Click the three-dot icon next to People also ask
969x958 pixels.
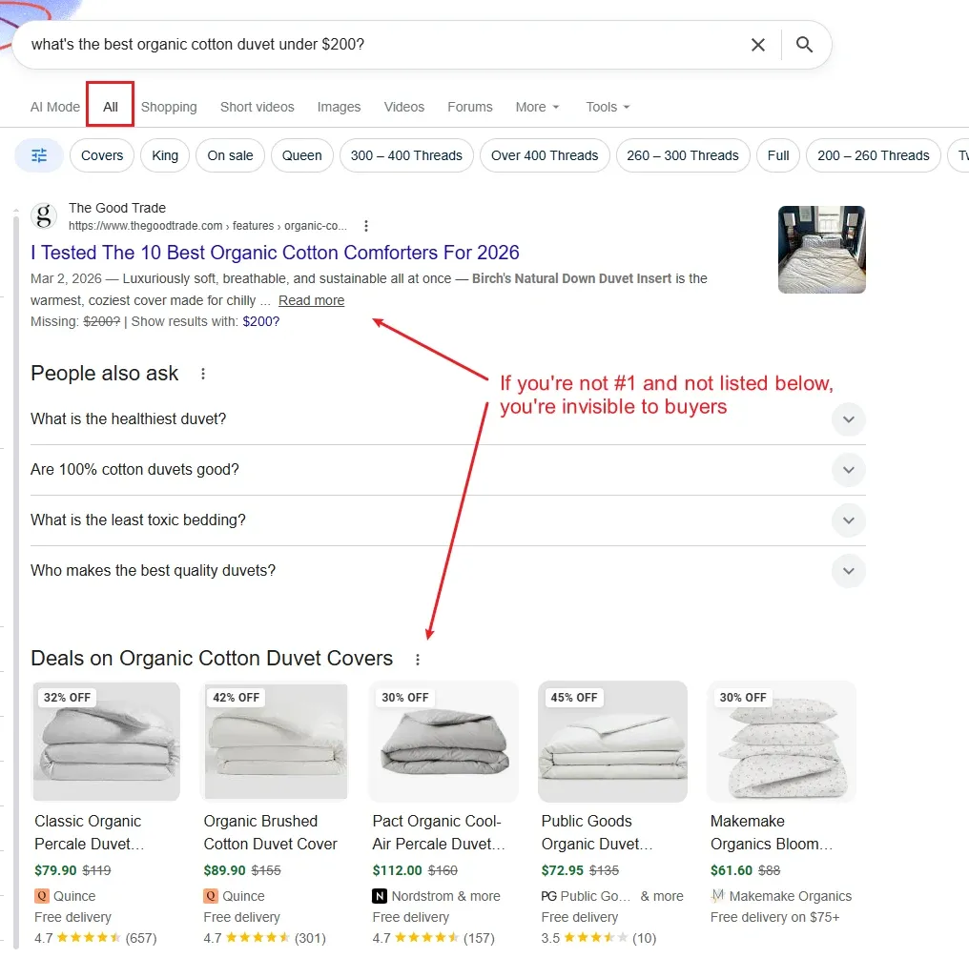coord(202,373)
